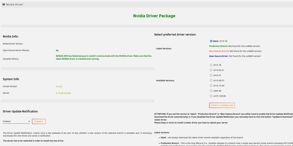Click the Driver Update Notification heading
This screenshot has height=146, width=293.
(x=20, y=111)
